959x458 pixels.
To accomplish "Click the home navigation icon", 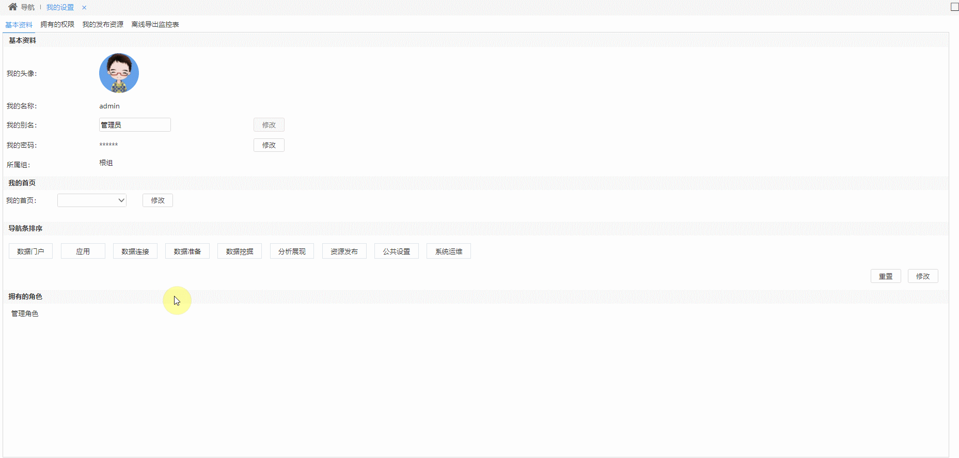I will click(13, 7).
